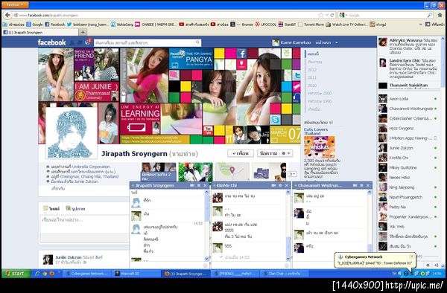This screenshot has width=447, height=293.
Task: Click the browser address bar
Action: tap(168, 15)
